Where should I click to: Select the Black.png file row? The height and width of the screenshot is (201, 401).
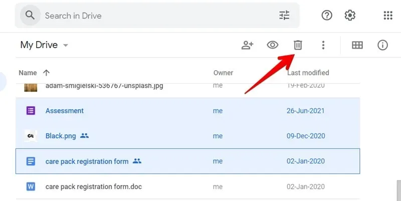(x=187, y=136)
